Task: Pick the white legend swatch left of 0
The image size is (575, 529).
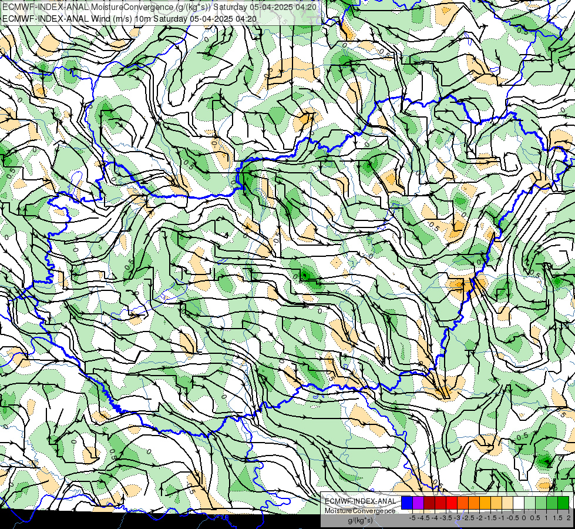Action: (519, 503)
